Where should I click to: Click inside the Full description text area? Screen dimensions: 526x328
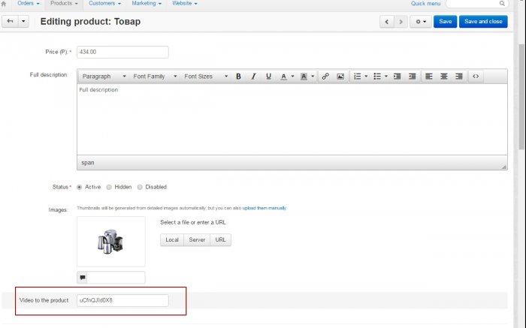tap(292, 119)
